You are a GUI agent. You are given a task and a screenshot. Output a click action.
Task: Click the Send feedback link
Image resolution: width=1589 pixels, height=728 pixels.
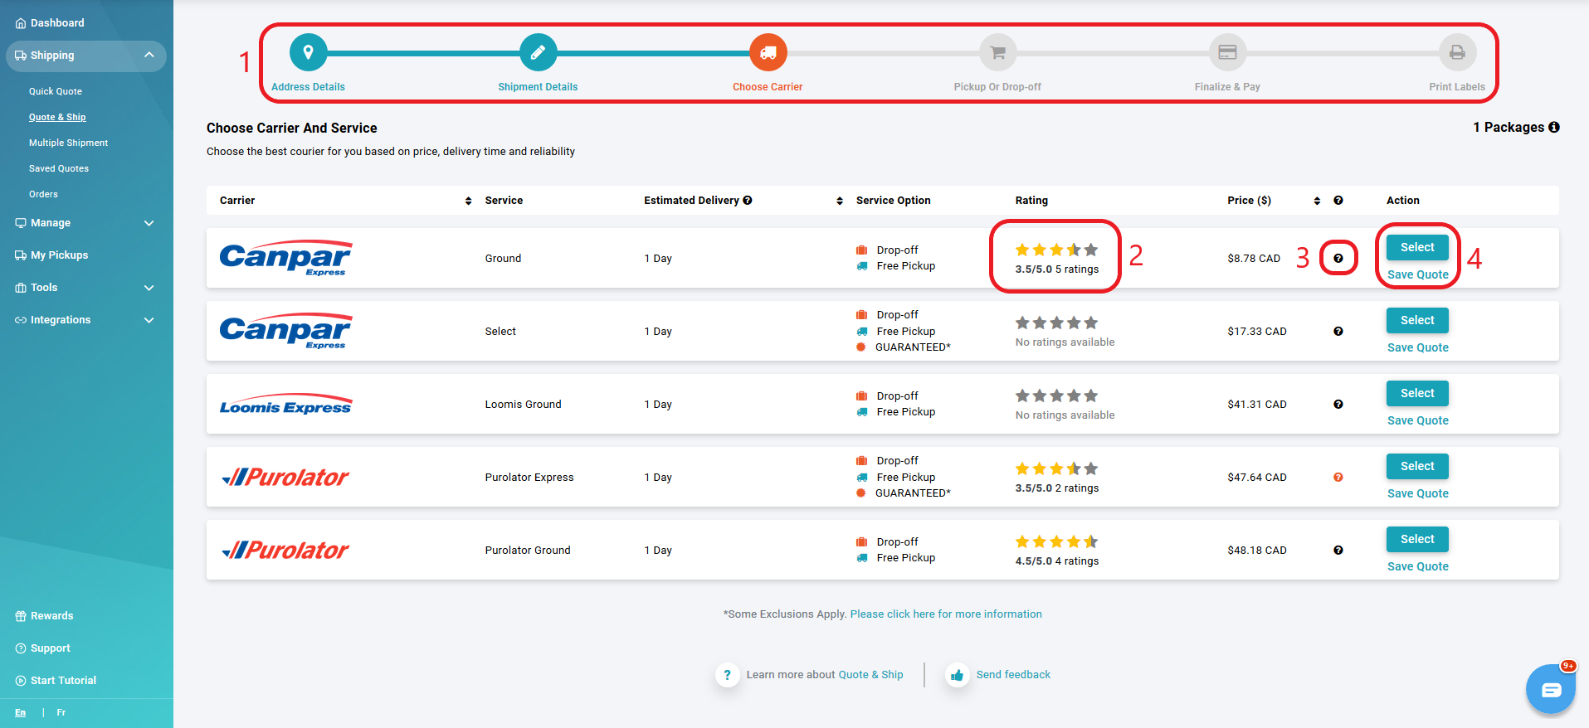[1013, 675]
